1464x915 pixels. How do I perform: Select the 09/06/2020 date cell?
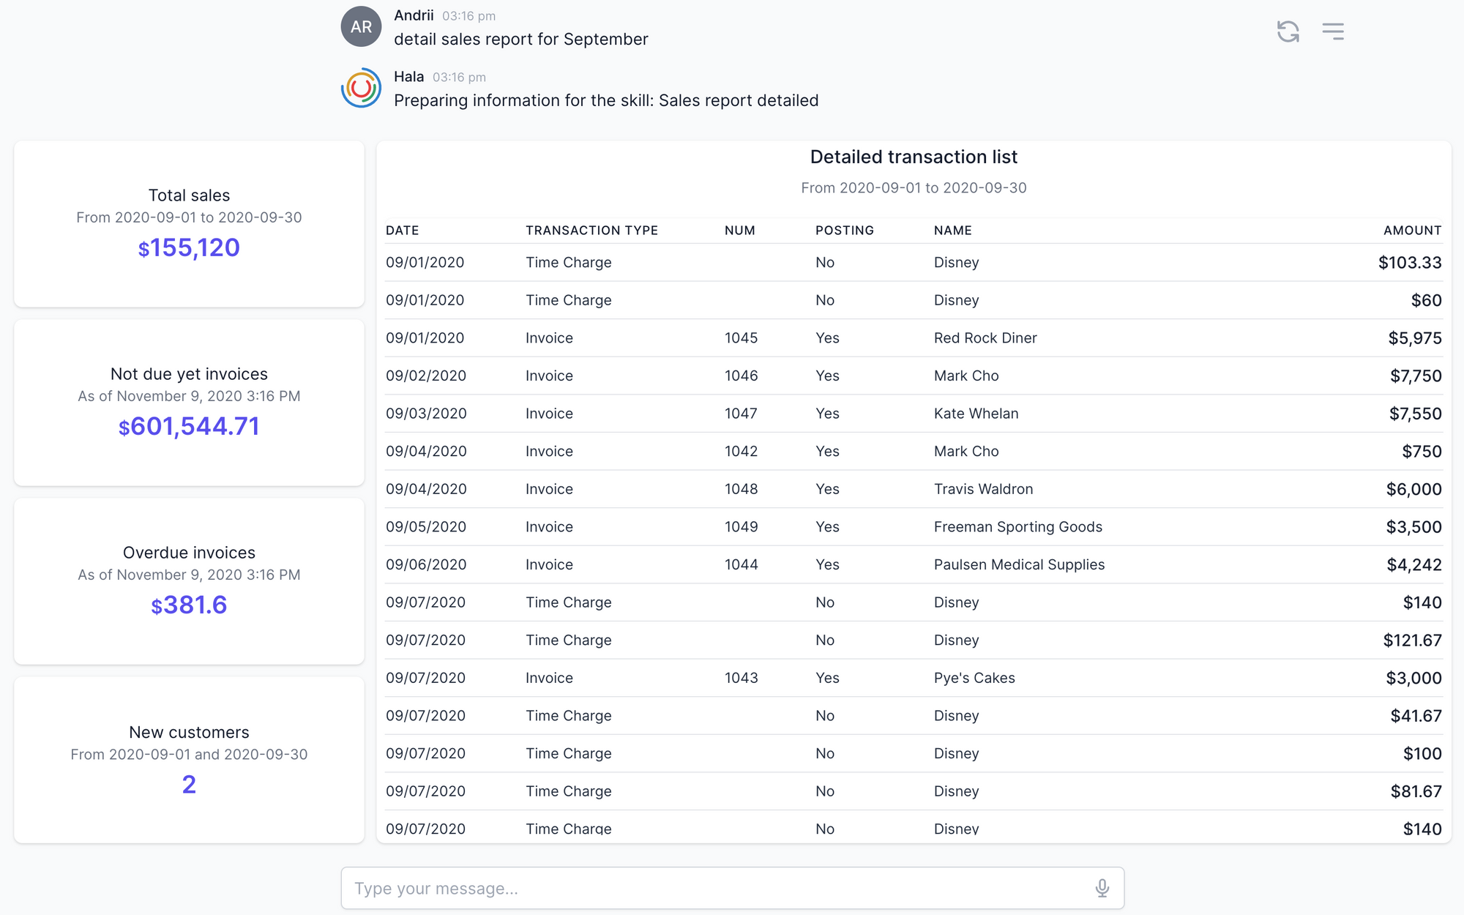[426, 564]
